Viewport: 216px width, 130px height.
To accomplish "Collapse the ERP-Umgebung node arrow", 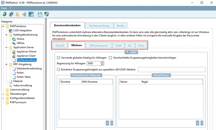I will click(x=6, y=64).
